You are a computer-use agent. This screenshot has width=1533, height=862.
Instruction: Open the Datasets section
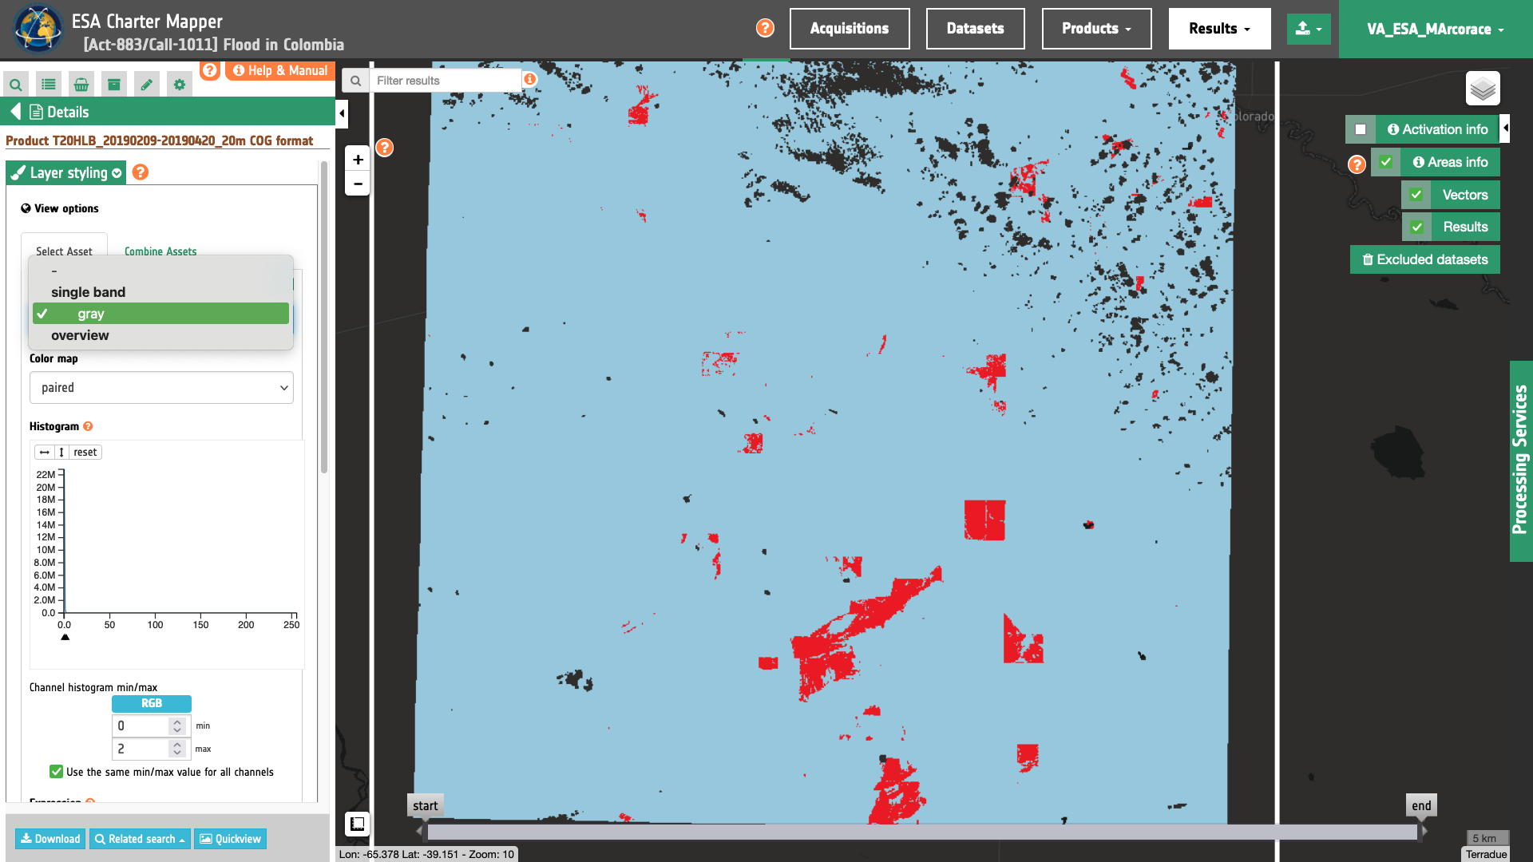(x=975, y=29)
